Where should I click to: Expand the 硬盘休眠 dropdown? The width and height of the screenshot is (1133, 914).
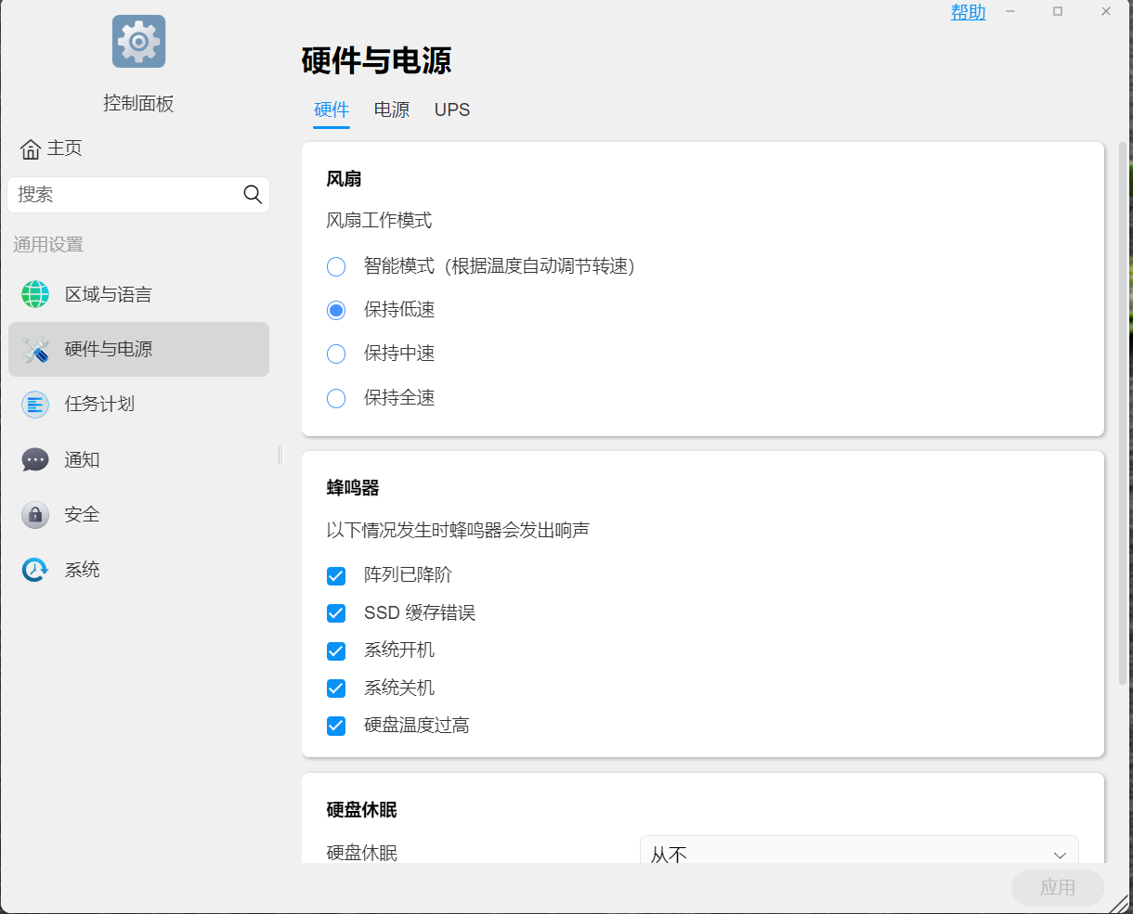[x=858, y=854]
